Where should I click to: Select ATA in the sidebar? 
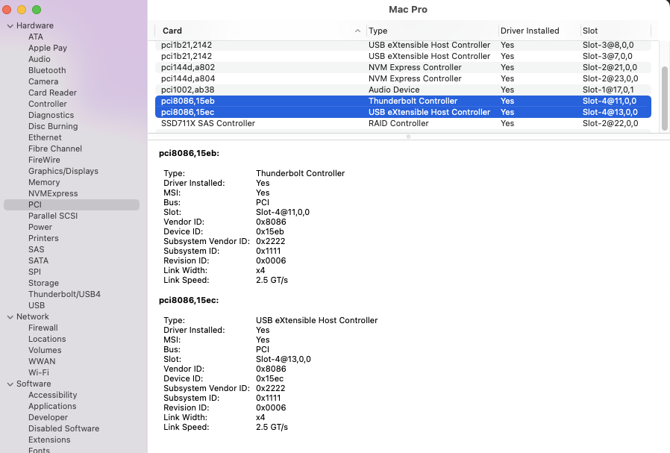[36, 37]
